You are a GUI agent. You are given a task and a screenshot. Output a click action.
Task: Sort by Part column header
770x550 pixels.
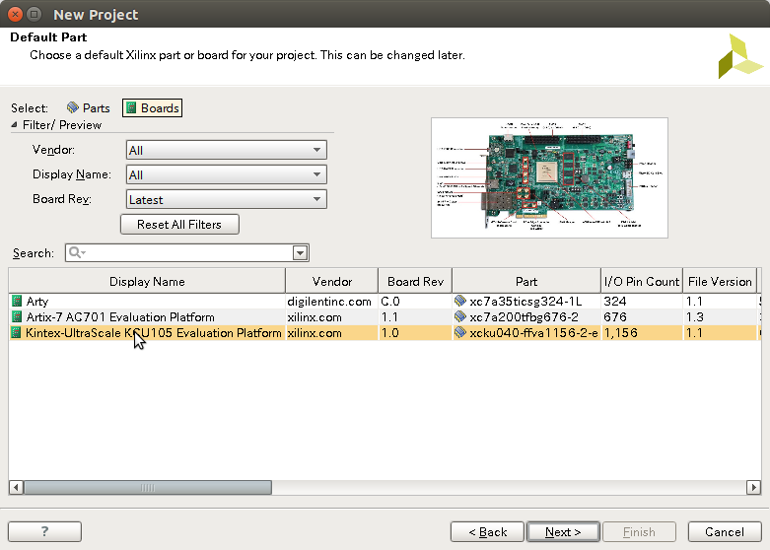(526, 281)
